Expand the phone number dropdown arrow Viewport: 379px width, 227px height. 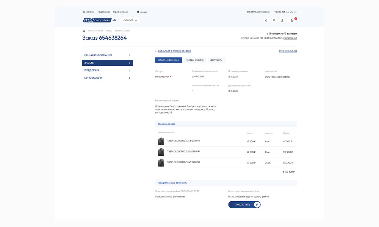tap(295, 12)
